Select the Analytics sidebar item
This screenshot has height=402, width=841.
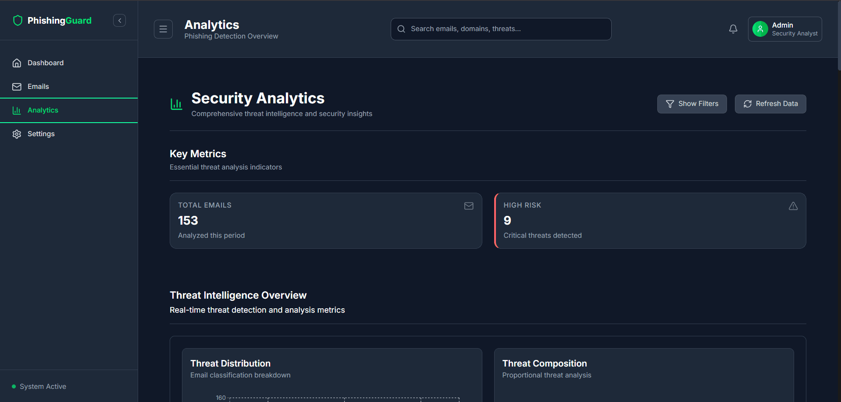[x=43, y=110]
